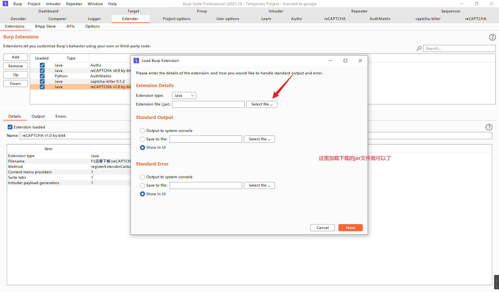Switch to the Target tab

134,11
